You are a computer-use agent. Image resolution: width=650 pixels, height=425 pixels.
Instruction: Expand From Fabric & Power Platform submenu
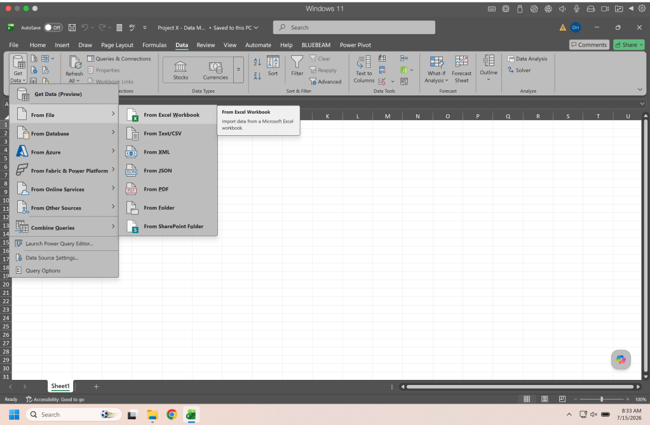(64, 170)
